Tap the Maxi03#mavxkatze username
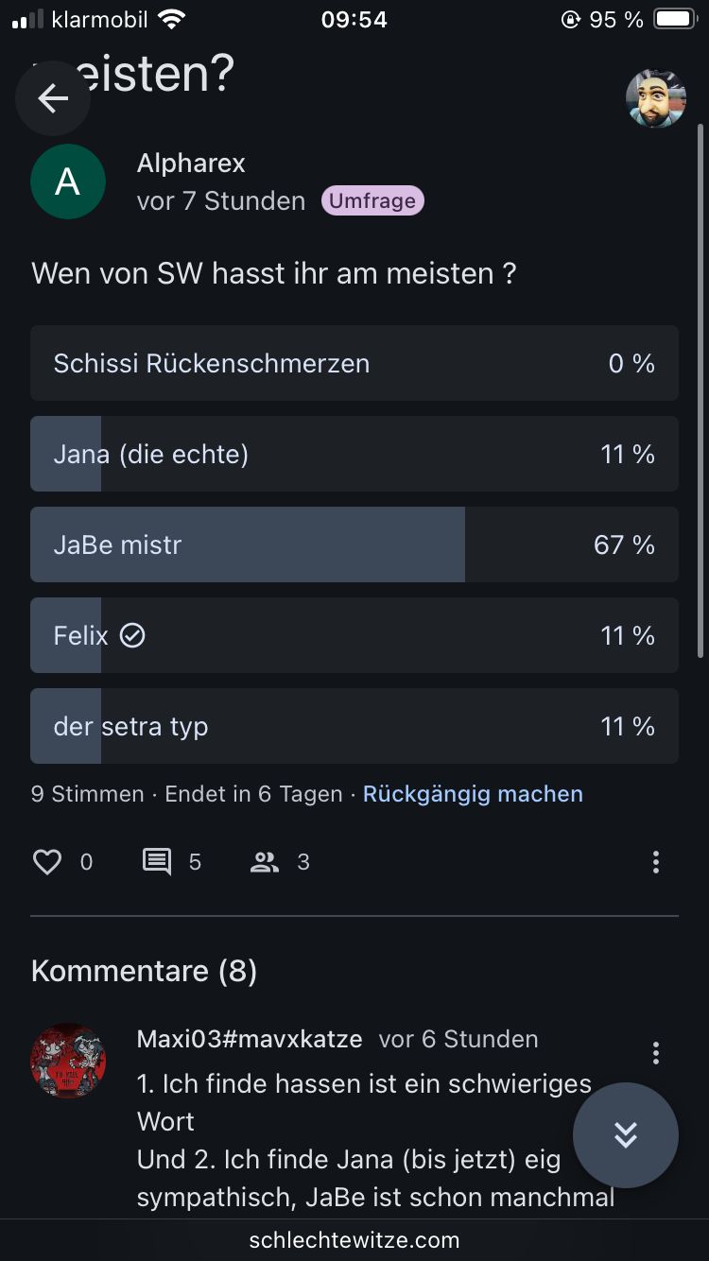The image size is (709, 1261). [250, 1039]
